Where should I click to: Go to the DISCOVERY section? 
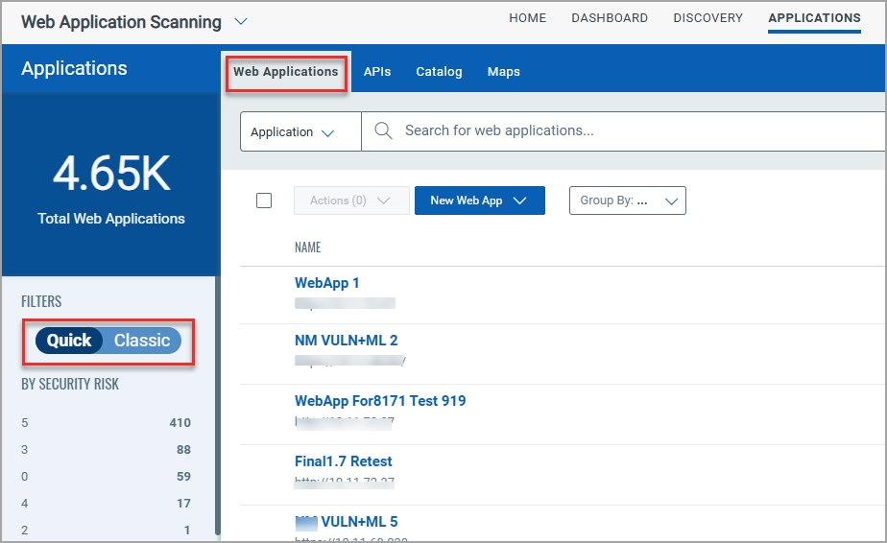click(x=707, y=18)
